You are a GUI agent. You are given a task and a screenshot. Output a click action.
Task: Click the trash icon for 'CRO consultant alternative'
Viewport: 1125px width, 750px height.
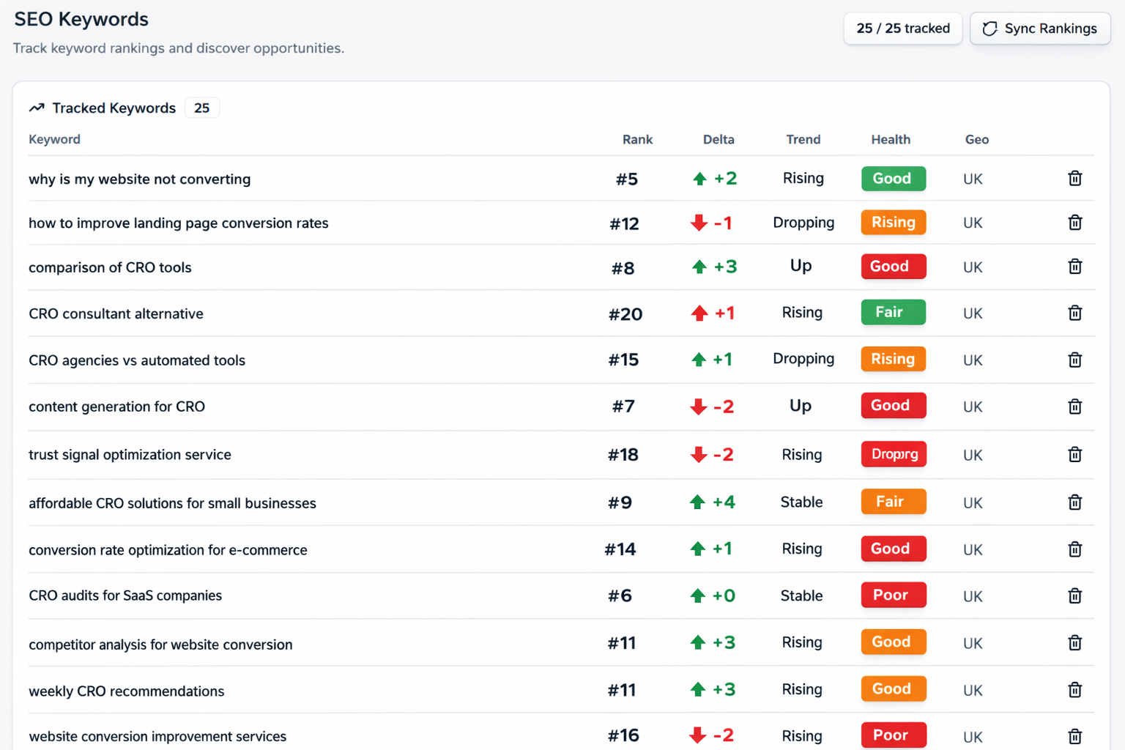[x=1074, y=313]
